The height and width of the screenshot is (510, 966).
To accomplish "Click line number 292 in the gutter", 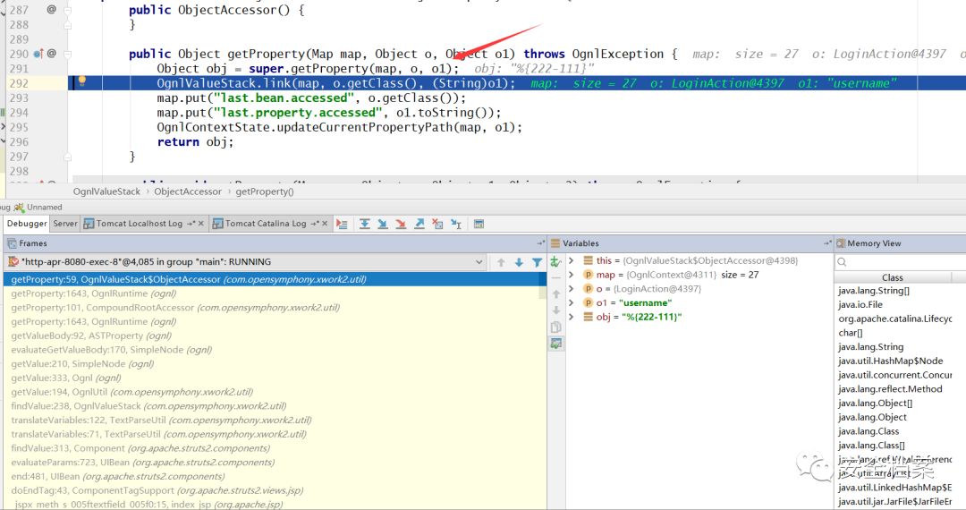I will [x=19, y=83].
